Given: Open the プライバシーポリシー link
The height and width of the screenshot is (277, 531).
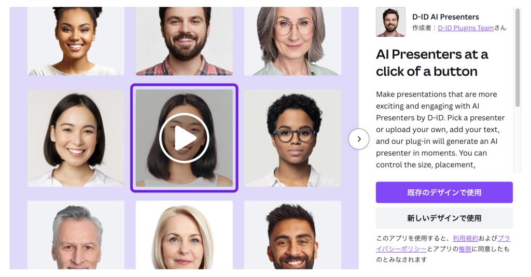Looking at the screenshot, I should click(x=443, y=243).
